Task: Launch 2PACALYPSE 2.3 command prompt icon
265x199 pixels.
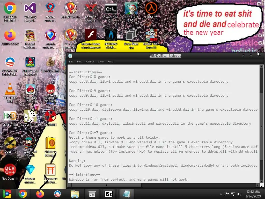Action: click(111, 12)
